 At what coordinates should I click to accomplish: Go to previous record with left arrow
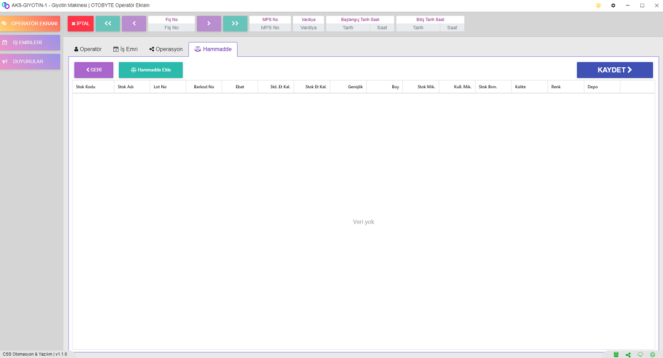[134, 23]
